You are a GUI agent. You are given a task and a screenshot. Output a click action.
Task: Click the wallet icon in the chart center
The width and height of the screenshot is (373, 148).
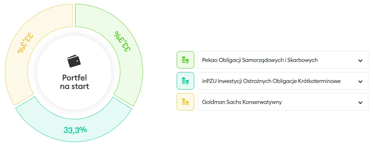point(74,61)
